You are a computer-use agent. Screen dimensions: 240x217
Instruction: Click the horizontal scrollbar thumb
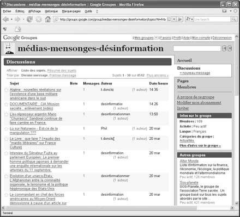pyautogui.click(x=101, y=208)
